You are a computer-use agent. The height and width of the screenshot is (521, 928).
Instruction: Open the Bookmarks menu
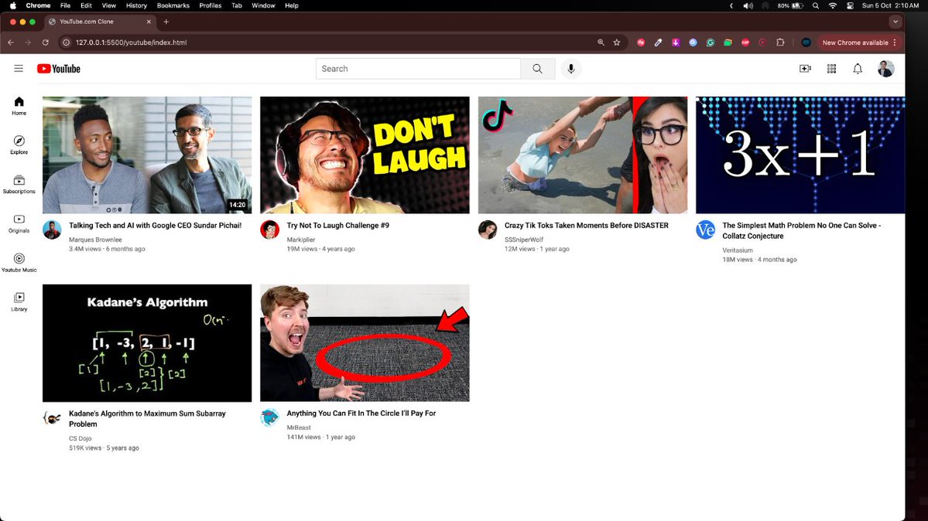173,5
